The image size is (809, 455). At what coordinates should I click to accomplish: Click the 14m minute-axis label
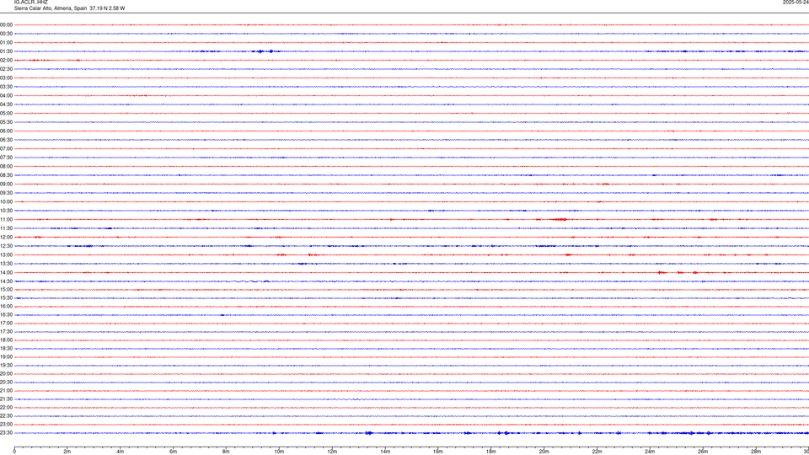385,452
